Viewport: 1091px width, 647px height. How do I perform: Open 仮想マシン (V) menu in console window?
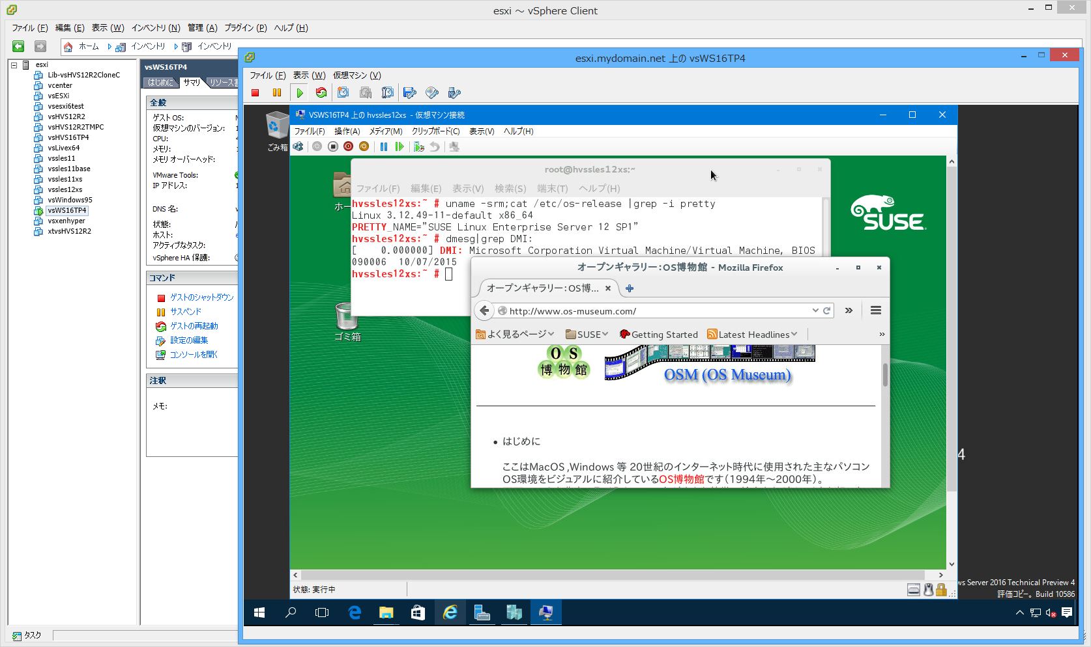tap(357, 76)
